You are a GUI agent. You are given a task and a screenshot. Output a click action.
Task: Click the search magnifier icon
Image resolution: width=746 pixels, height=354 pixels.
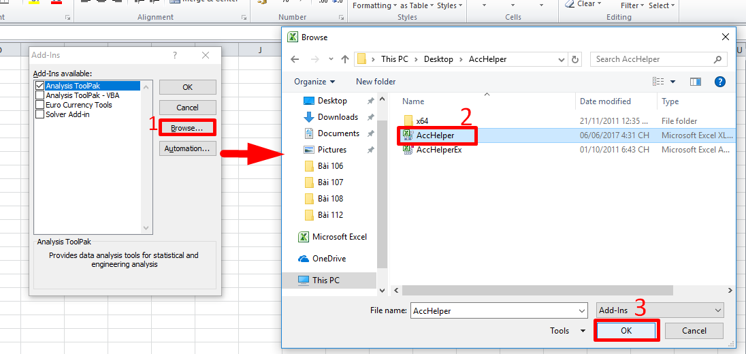(717, 59)
